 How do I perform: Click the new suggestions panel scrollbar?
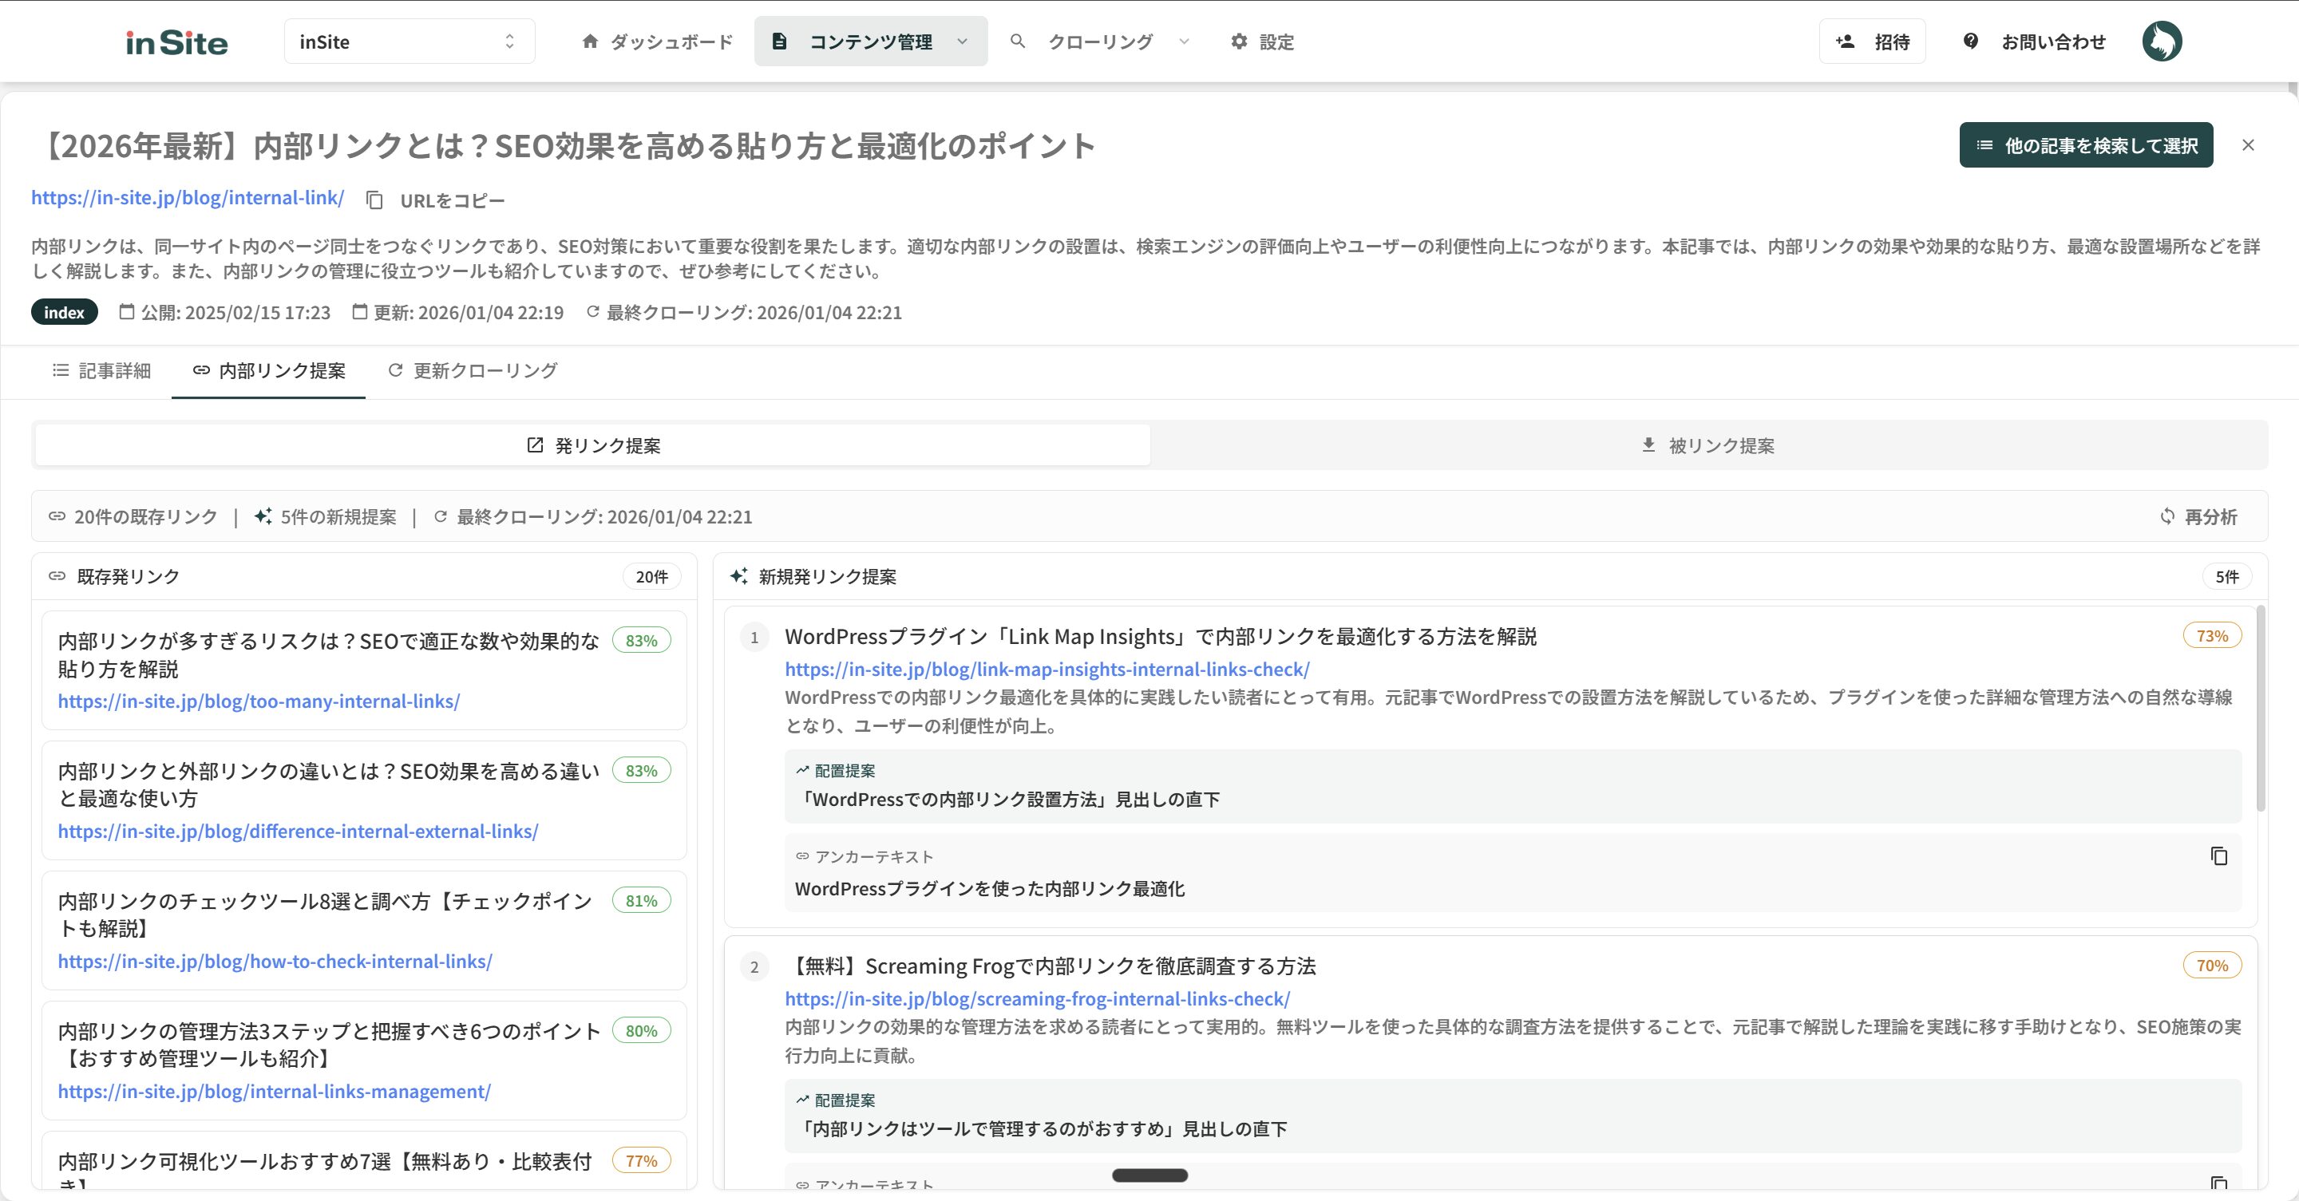[2261, 709]
